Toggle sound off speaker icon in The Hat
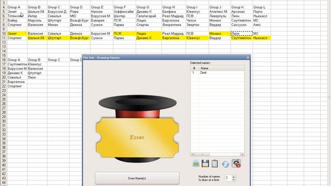Viewport: 331px width, 186px height. [236, 163]
